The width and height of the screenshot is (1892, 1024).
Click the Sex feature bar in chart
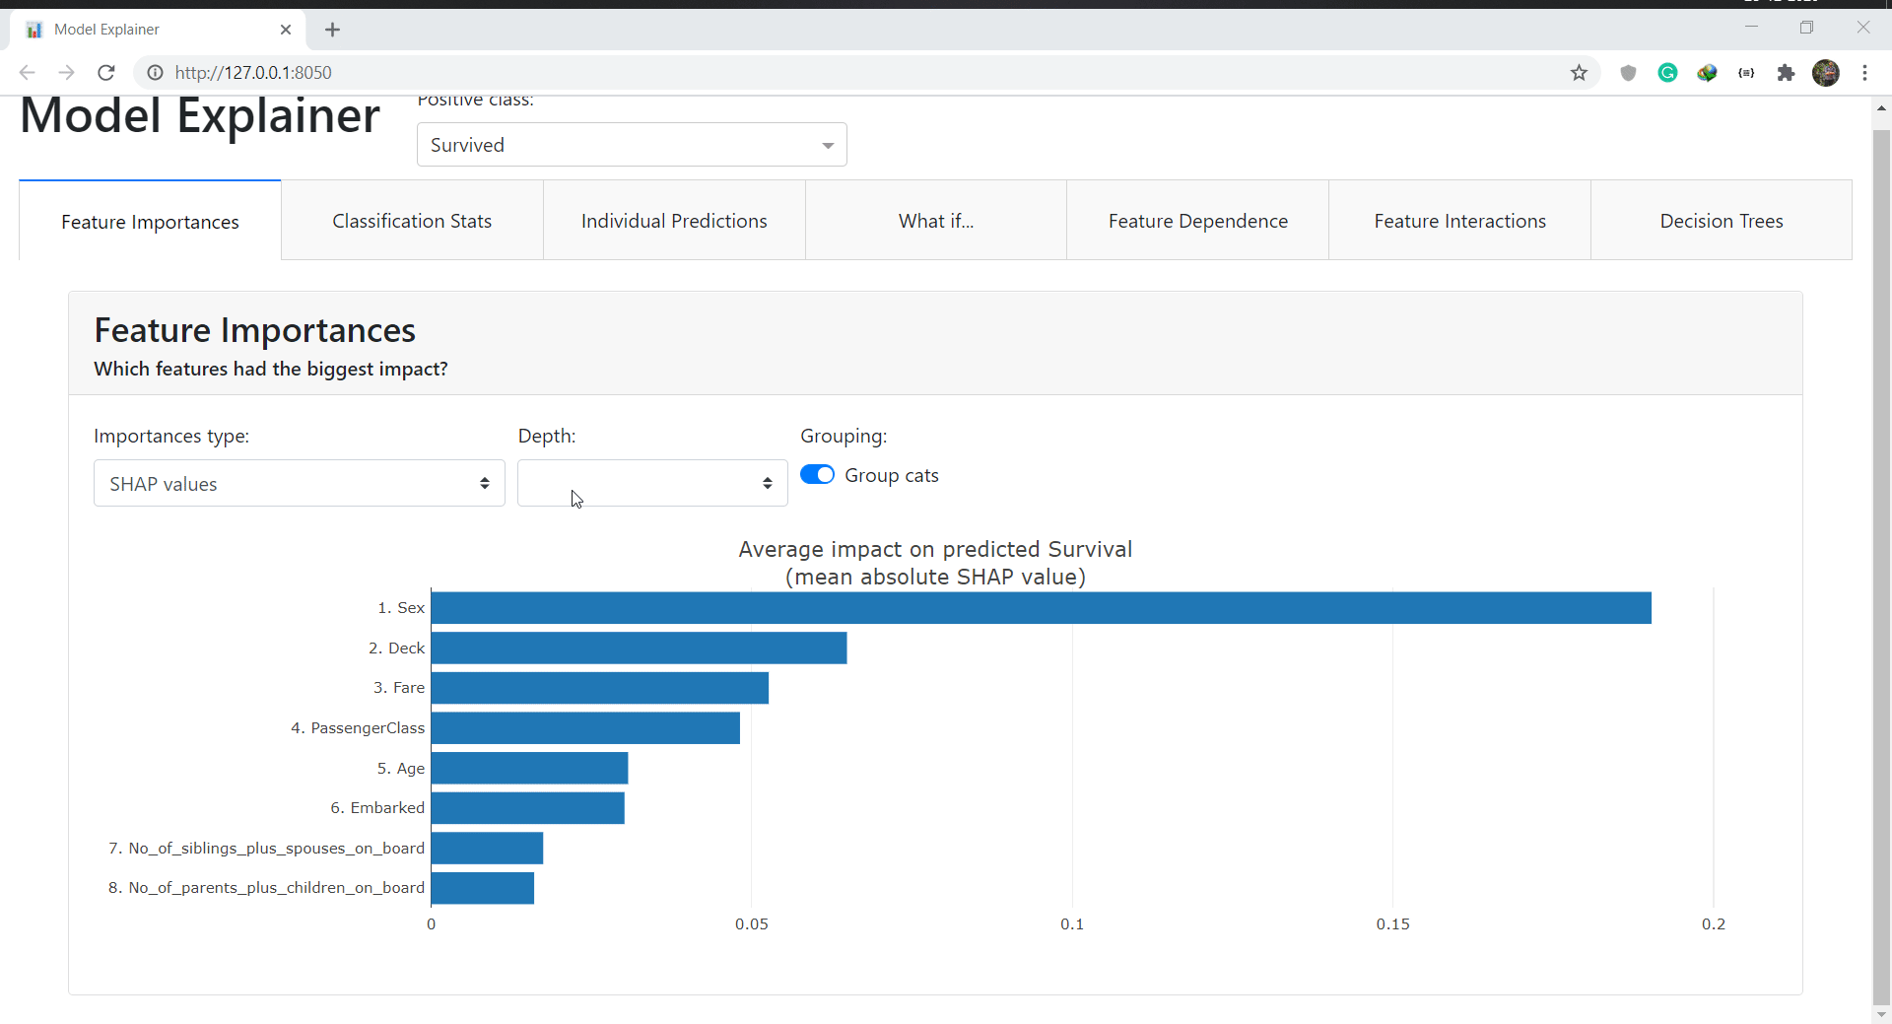[x=1041, y=608]
